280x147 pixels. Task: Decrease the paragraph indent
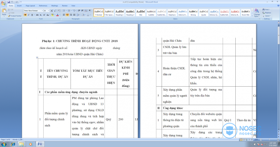79,11
